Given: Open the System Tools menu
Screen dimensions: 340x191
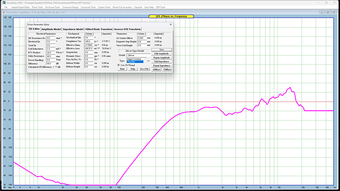Looking at the screenshot, I should tap(104, 7).
